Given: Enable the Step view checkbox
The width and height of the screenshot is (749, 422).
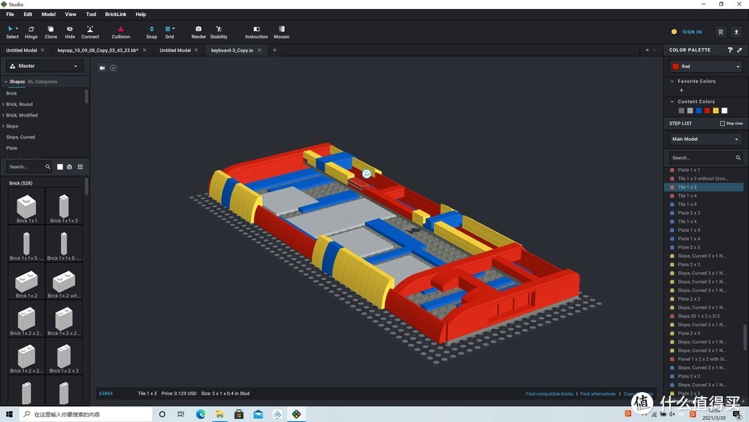Looking at the screenshot, I should (x=722, y=124).
